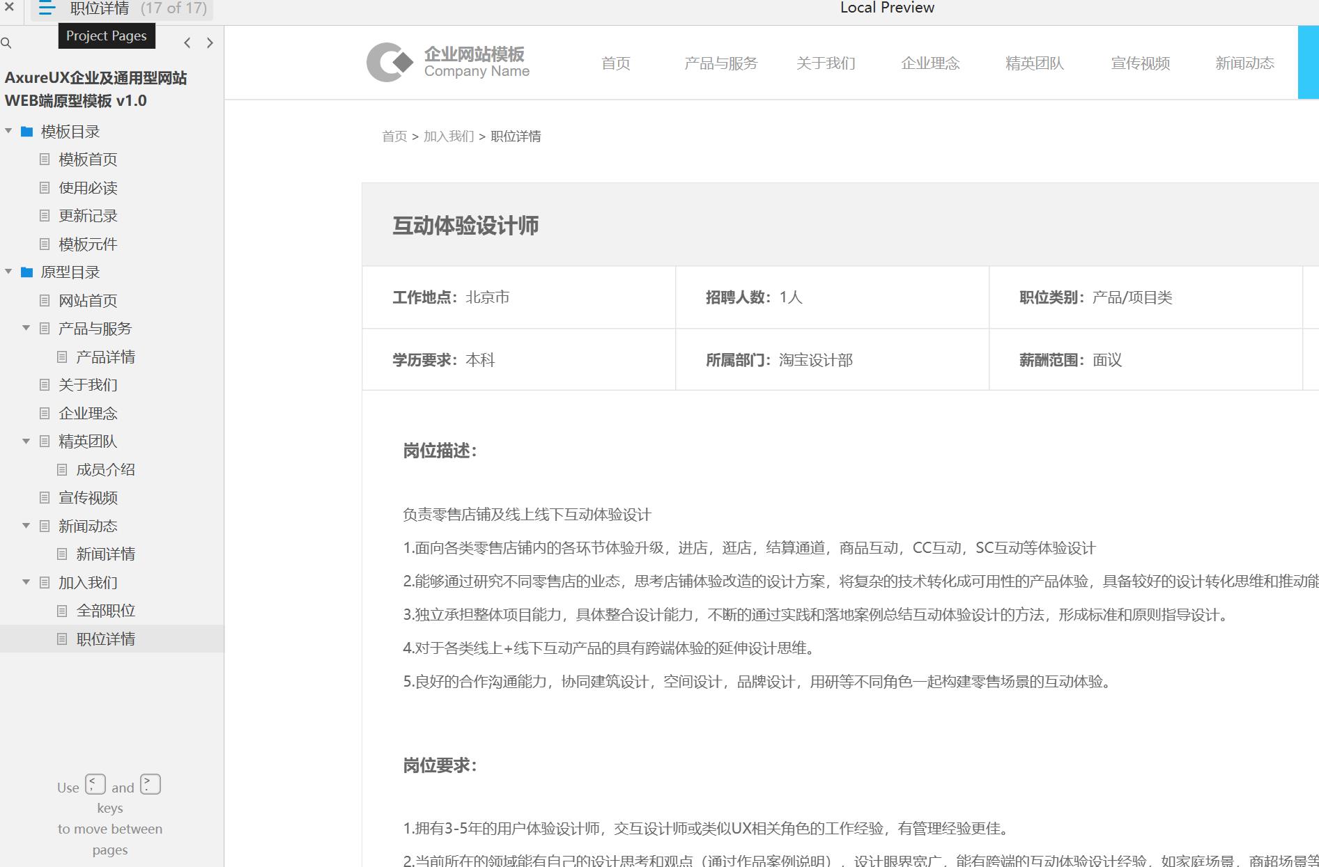Click the 首页 breadcrumb link
Screen dimensions: 1319x867
(x=394, y=136)
